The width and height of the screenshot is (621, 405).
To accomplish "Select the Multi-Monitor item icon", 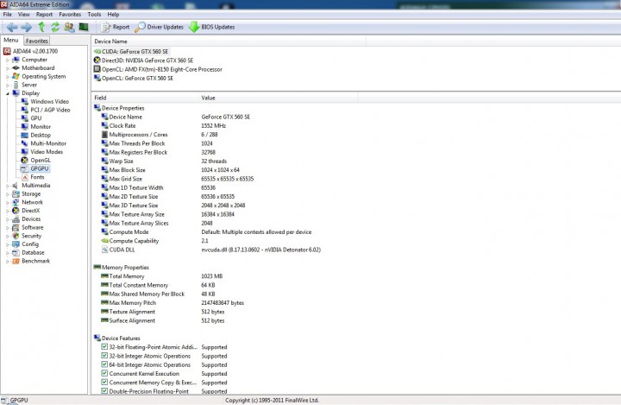I will coord(24,143).
